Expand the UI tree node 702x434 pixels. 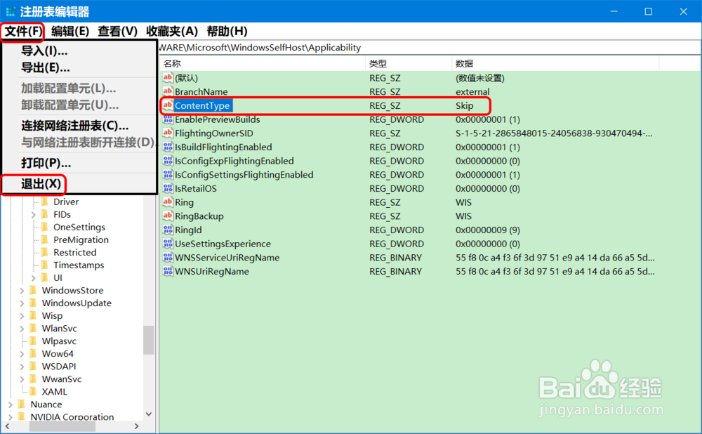[x=33, y=277]
